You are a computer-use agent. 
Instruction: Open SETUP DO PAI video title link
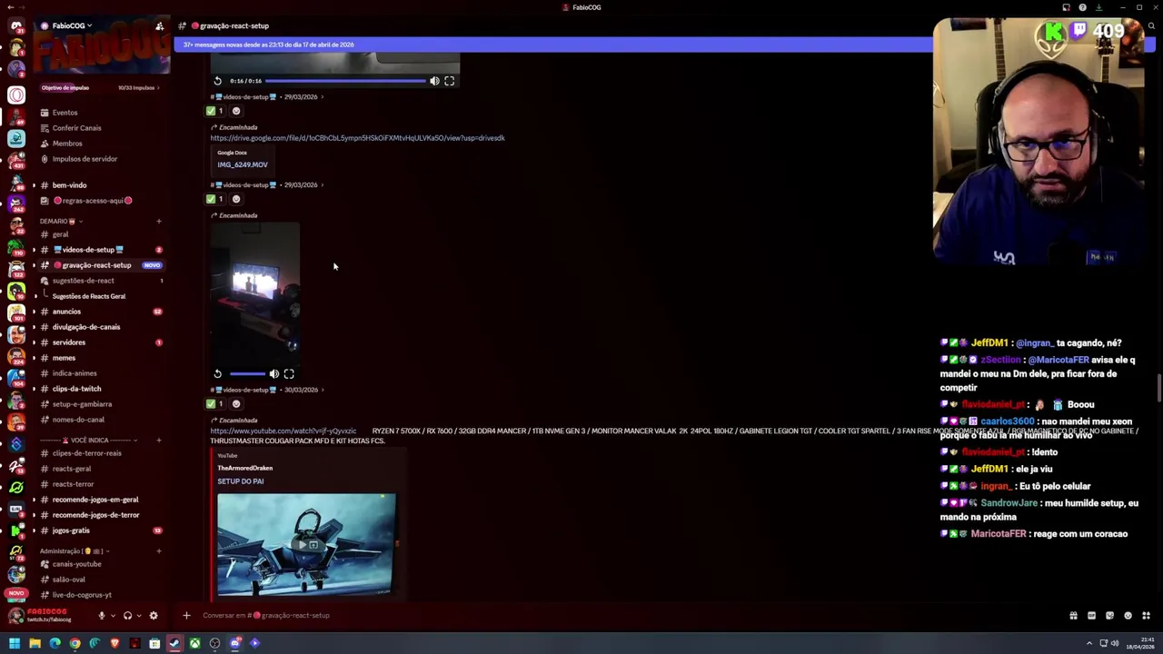[x=240, y=481]
